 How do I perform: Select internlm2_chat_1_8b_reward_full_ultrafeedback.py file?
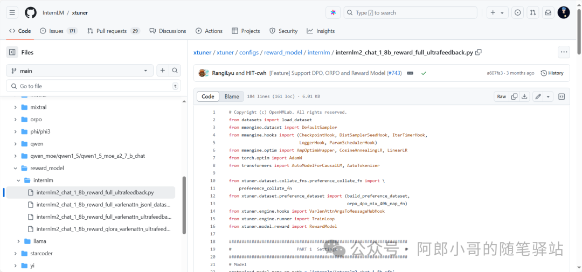pyautogui.click(x=91, y=193)
